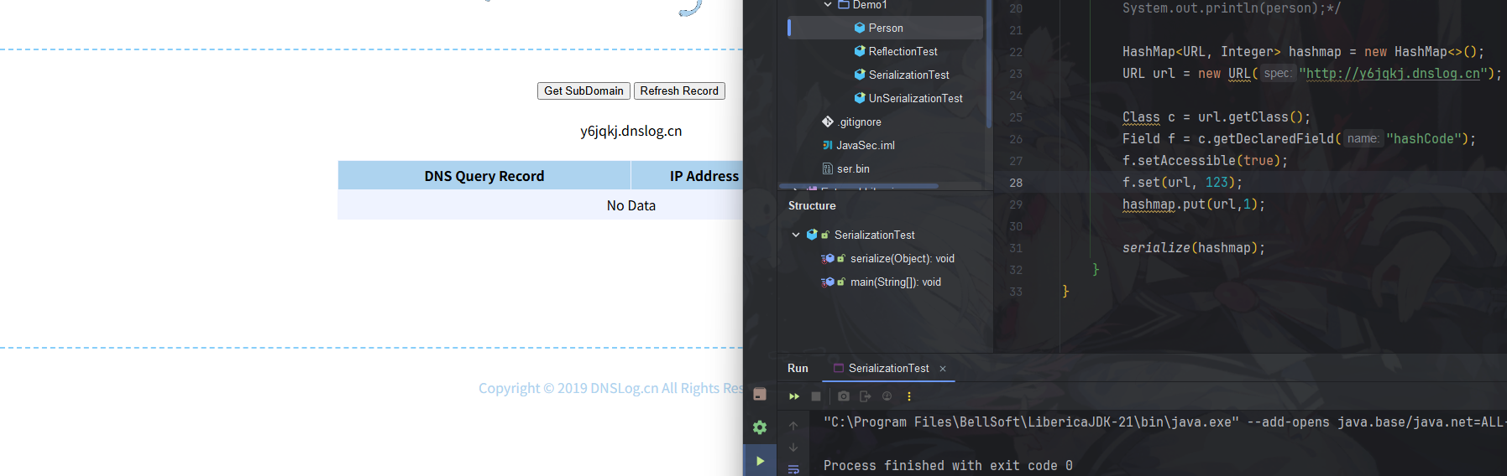Open UnSerializationTest in the project tree
Screen dimensions: 1507x476
point(915,98)
